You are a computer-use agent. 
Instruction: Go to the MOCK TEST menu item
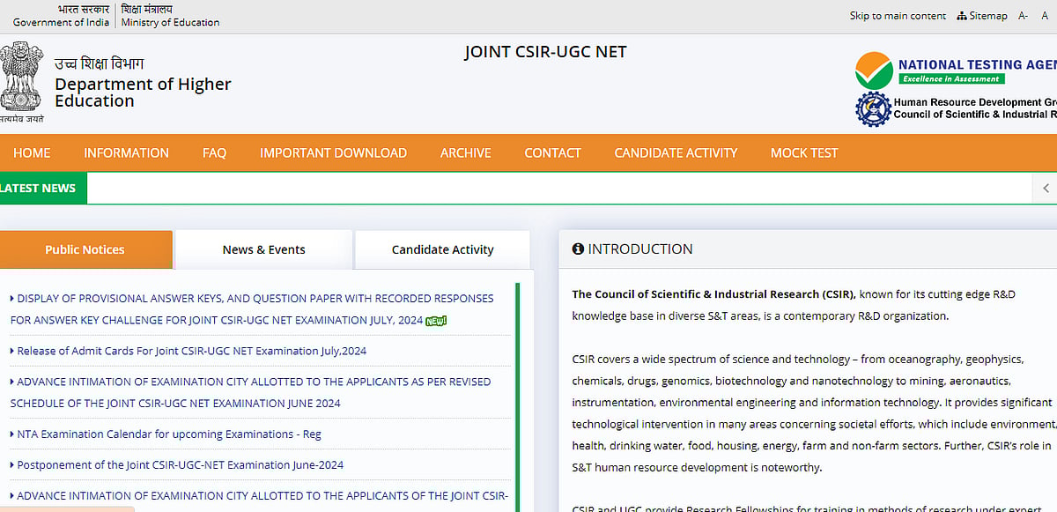(x=804, y=152)
